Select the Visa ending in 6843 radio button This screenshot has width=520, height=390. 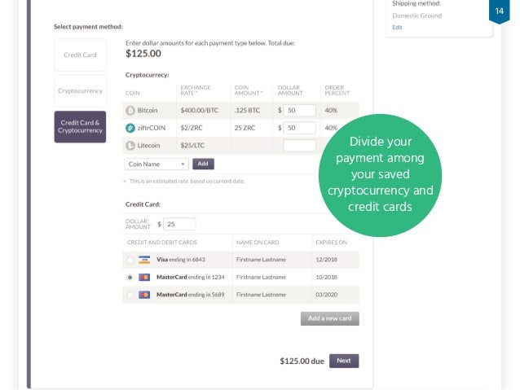pyautogui.click(x=130, y=260)
